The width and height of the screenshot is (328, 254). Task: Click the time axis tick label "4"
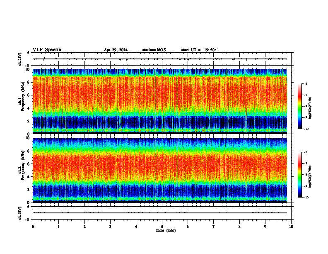[136, 227]
